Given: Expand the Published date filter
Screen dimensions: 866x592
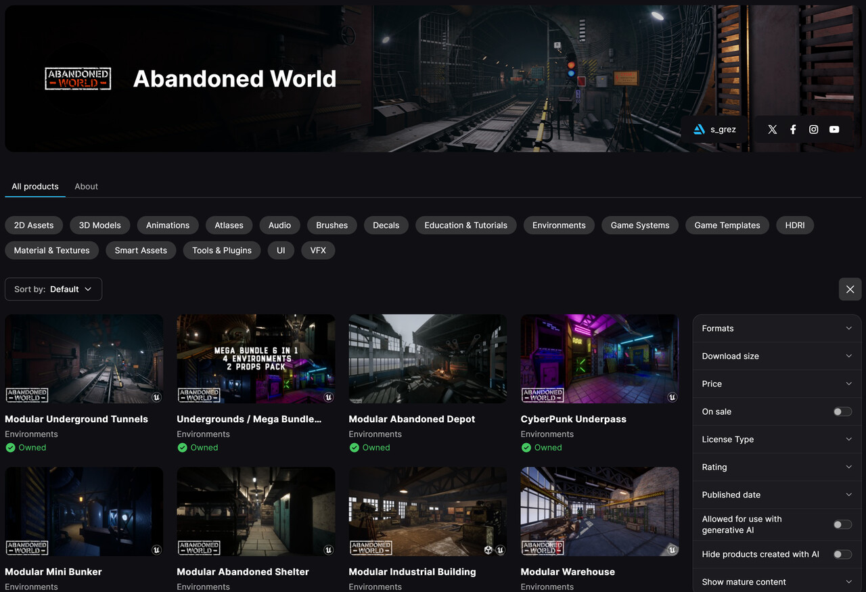Looking at the screenshot, I should tap(777, 495).
